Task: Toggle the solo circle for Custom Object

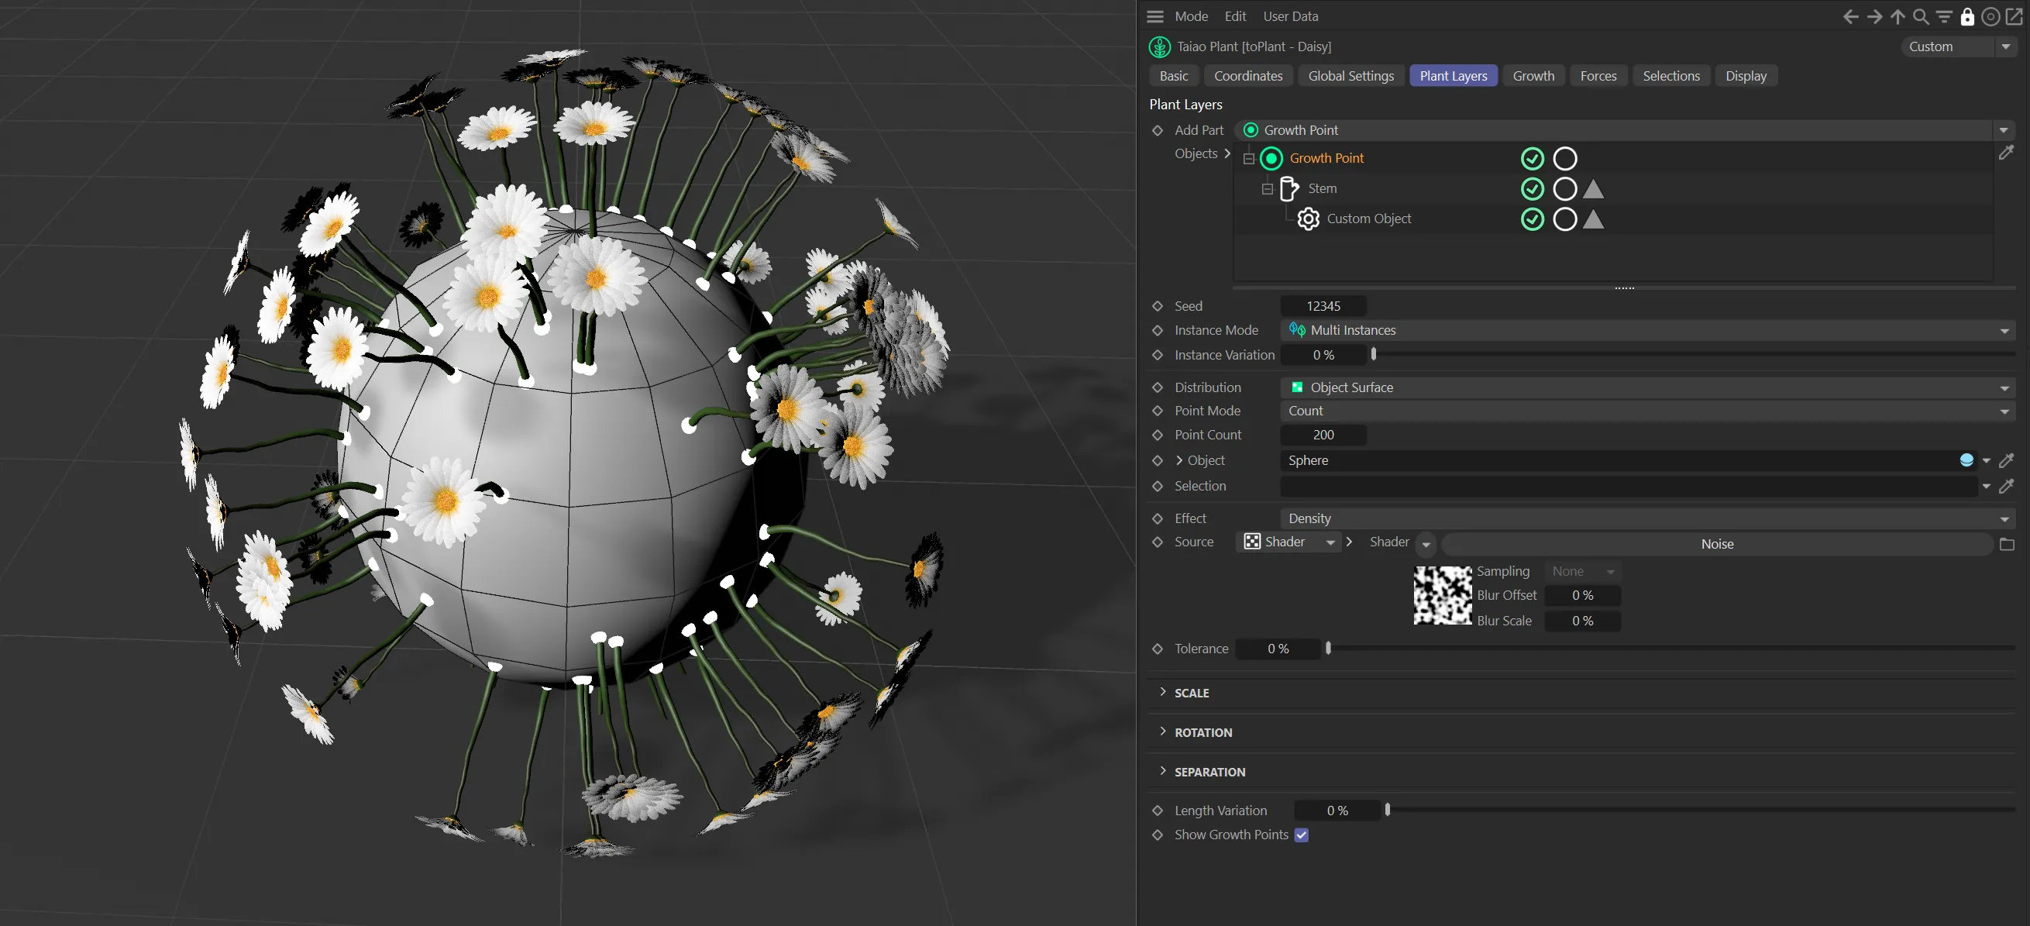Action: tap(1564, 219)
